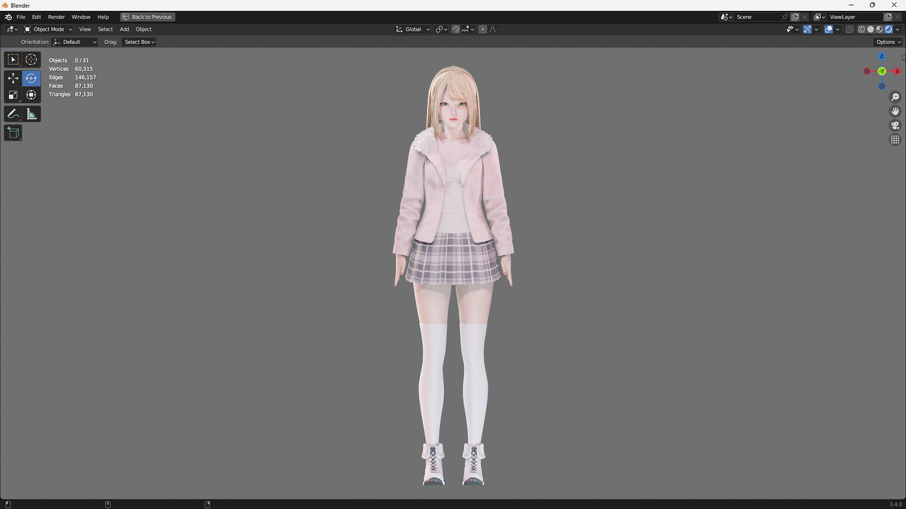
Task: Open the snapping options dropdown
Action: (468, 29)
